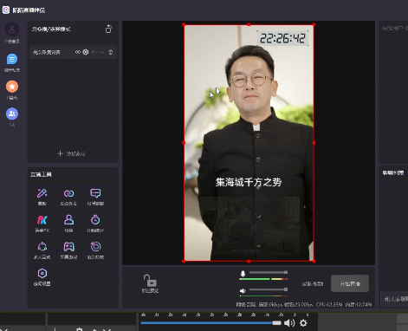The image size is (408, 331).
Task: Click the comment input field at bottom right
Action: [x=394, y=299]
